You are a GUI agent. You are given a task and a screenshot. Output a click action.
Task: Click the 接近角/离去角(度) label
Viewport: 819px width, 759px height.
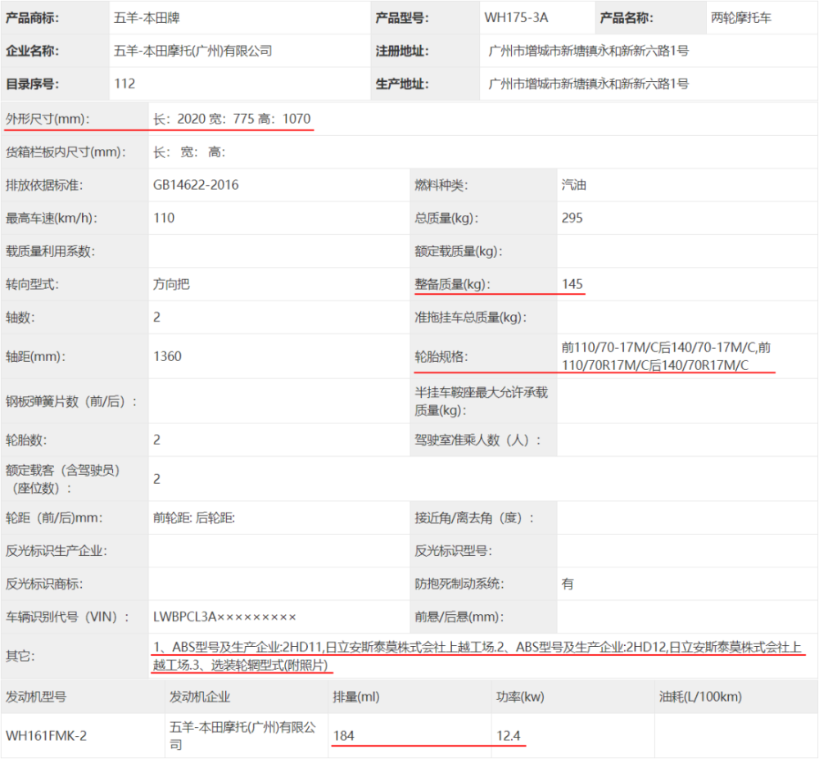475,517
